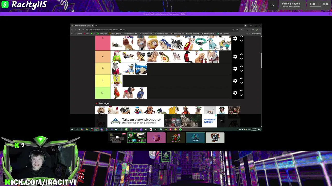
Task: Select the LIVE preview thumbnail
Action: (117, 137)
